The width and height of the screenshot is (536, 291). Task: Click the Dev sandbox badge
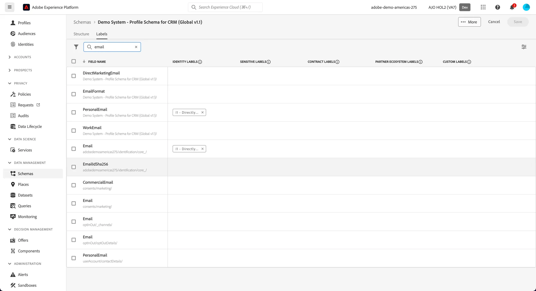point(465,7)
